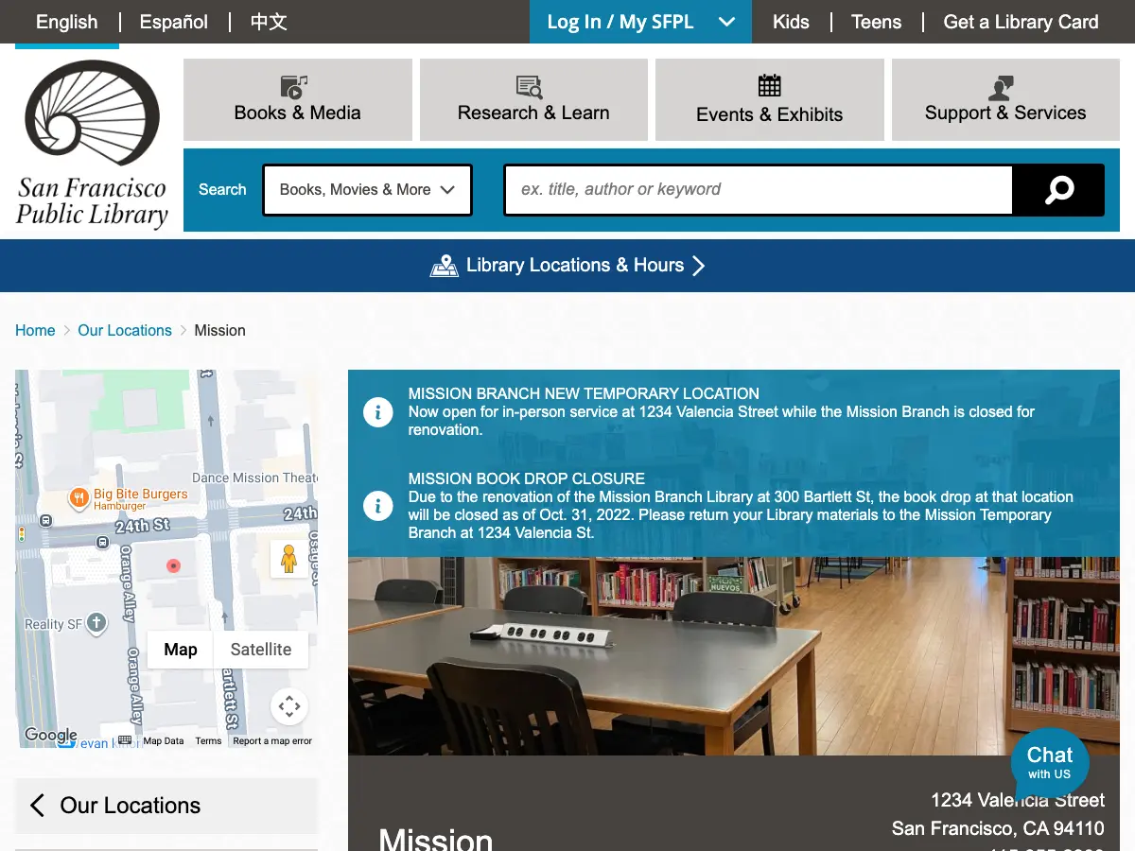Screen dimensions: 1135x851
Task: Open the Our Locations sidebar button
Action: pos(166,806)
